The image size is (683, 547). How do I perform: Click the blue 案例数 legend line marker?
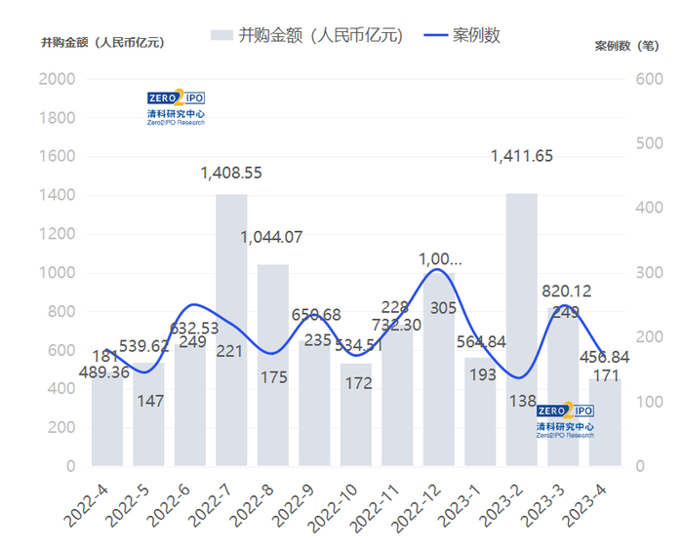point(435,35)
